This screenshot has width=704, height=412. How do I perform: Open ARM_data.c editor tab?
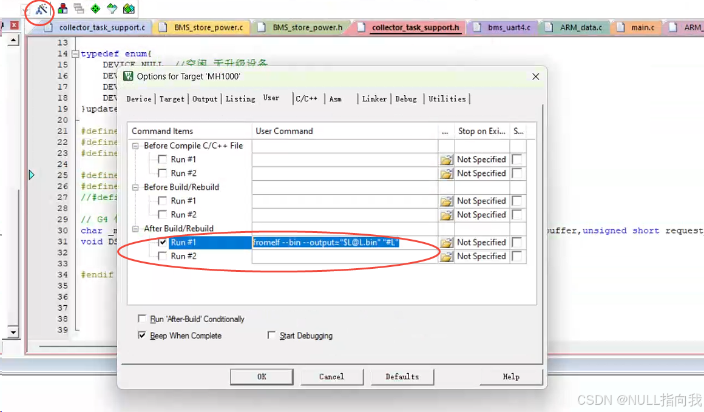click(x=581, y=27)
